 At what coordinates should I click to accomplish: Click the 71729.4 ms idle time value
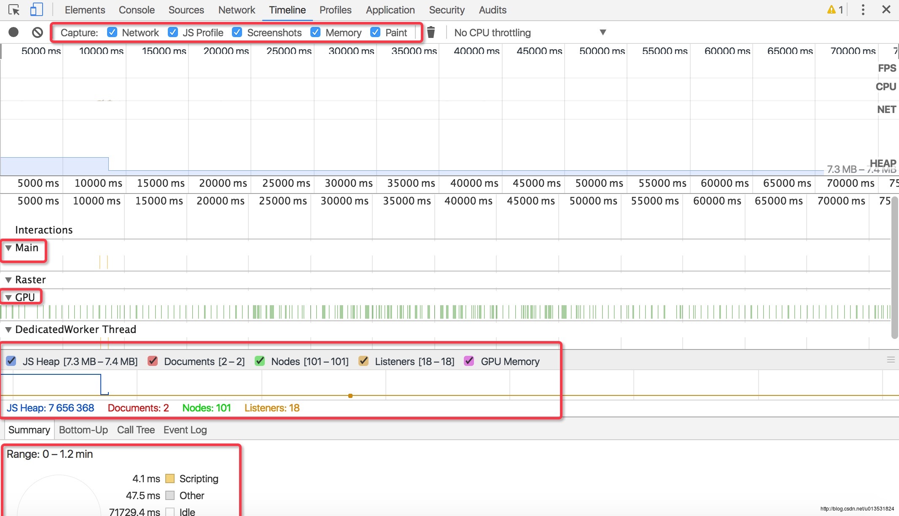pos(135,512)
